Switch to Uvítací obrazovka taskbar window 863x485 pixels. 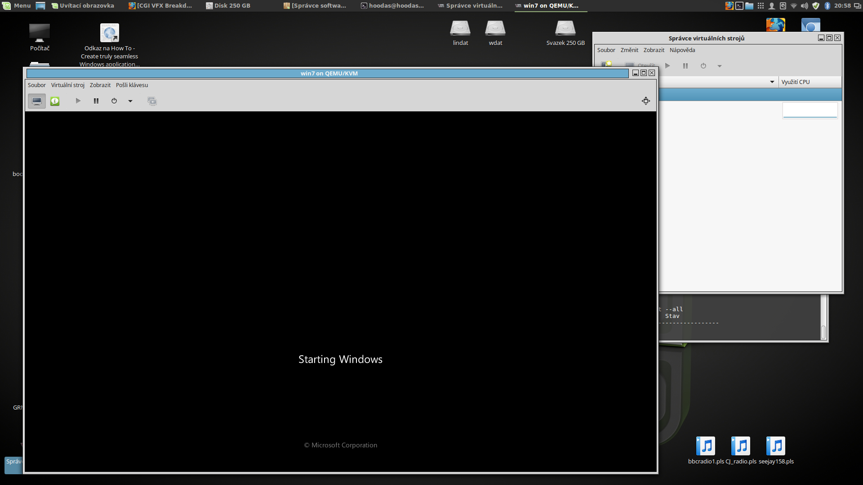83,6
